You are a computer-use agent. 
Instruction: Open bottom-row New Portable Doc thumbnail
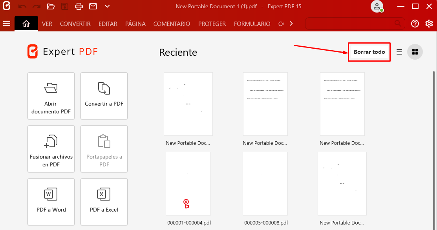tap(342, 184)
